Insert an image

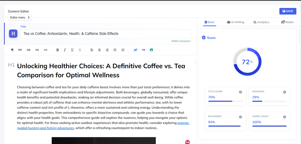point(151,50)
